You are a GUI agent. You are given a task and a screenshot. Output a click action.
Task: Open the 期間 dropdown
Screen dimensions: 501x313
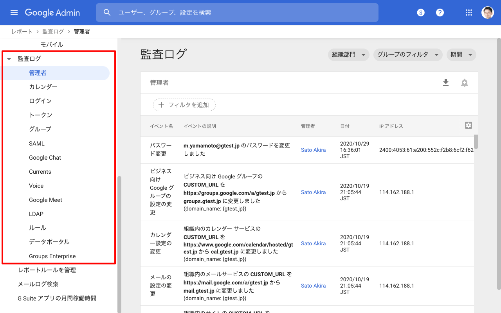[x=461, y=55]
